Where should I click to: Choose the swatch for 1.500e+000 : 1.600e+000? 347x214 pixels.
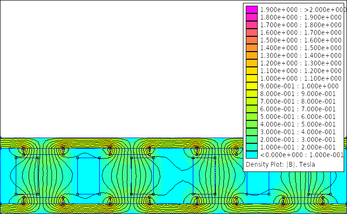coord(252,40)
